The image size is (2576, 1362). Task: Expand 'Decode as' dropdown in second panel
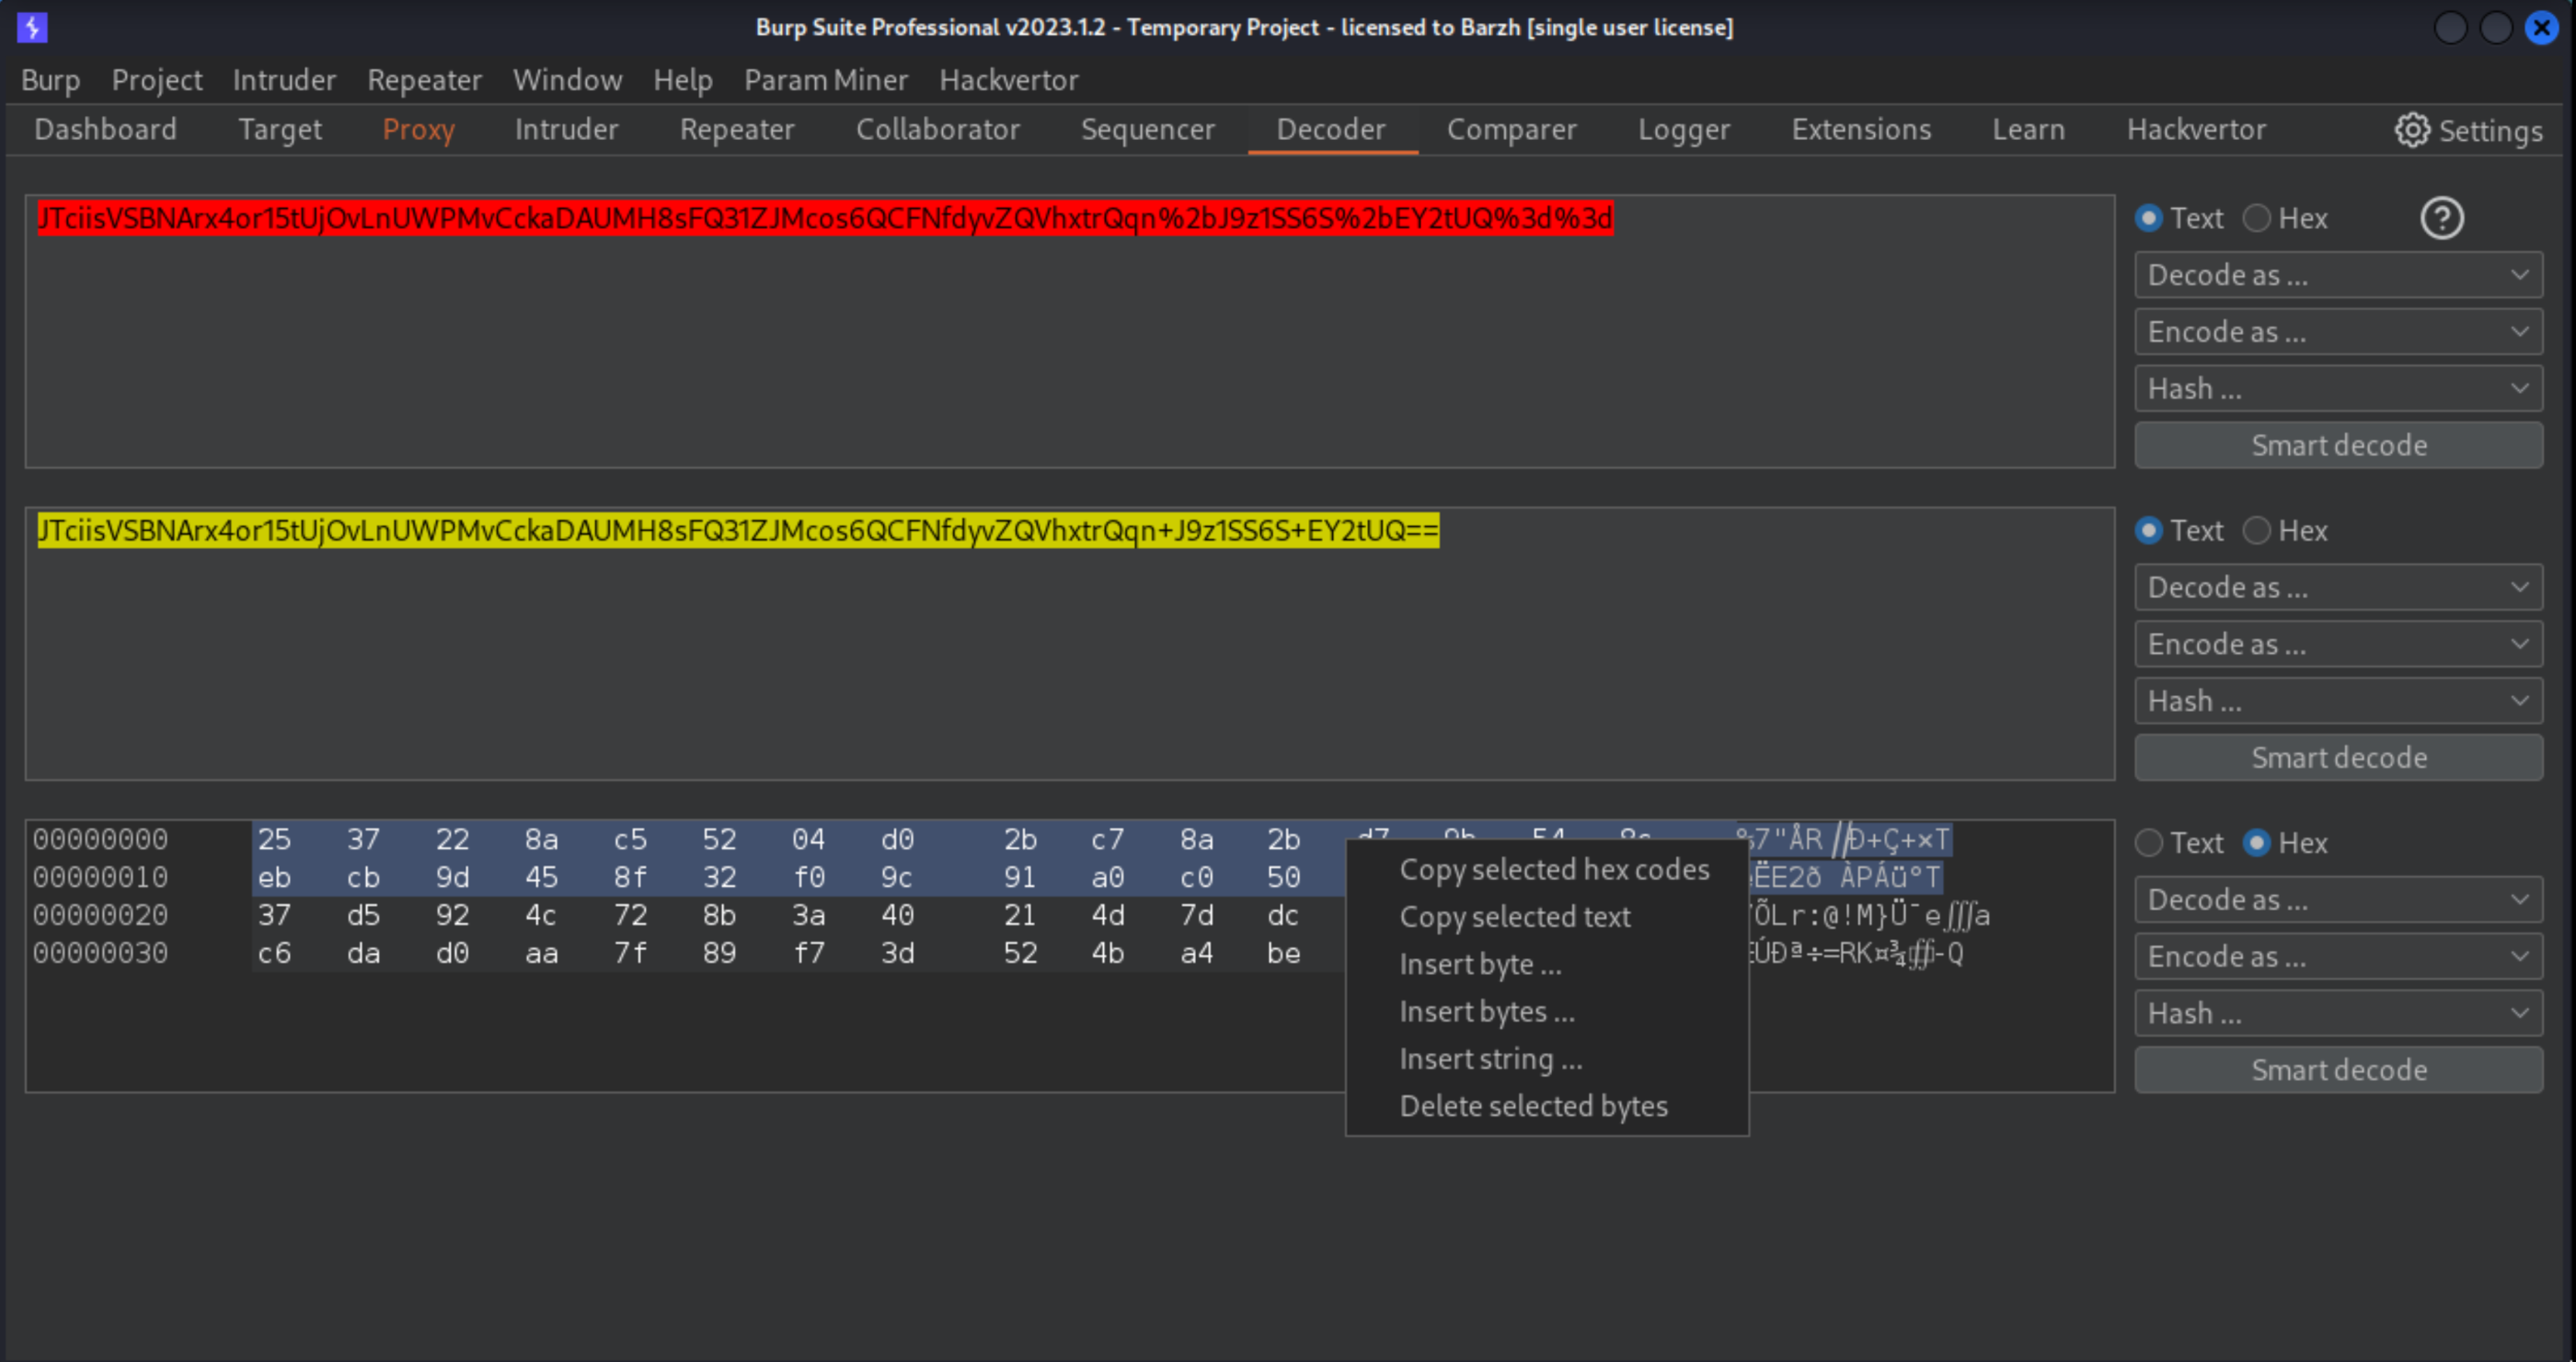[2338, 588]
